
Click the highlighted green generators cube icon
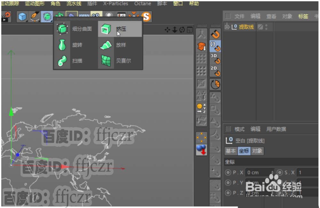click(x=47, y=17)
